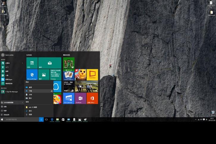Open the Photos app from the taskbar
216x144 pixels.
pos(80,120)
